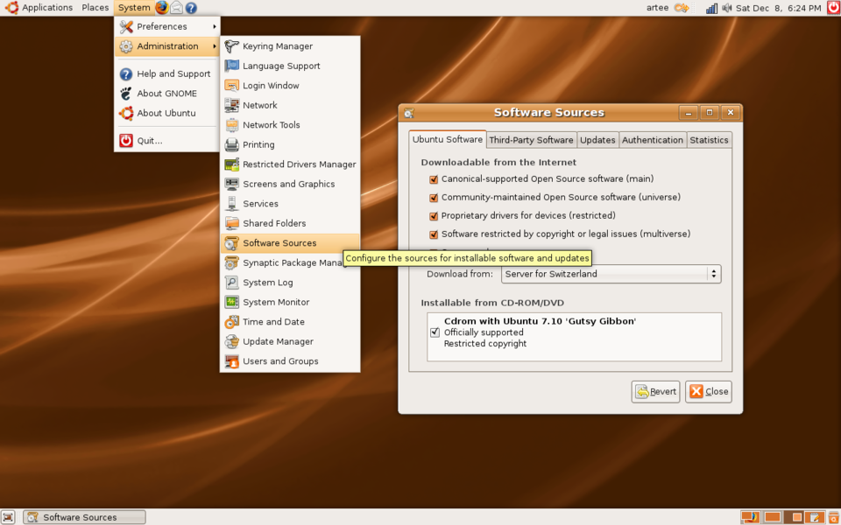This screenshot has height=525, width=841.
Task: Open Time and Date settings
Action: (x=290, y=322)
